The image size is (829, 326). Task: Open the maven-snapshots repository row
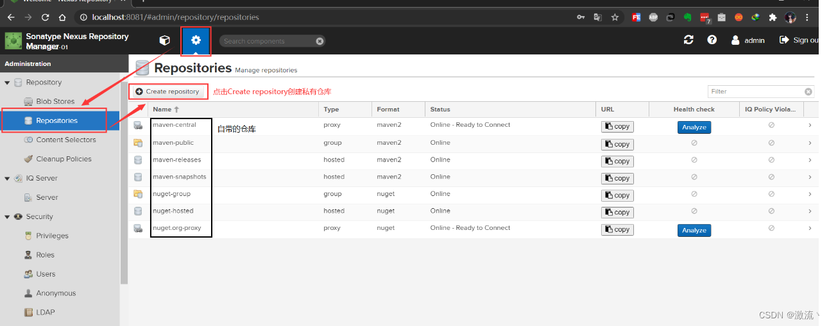point(474,177)
